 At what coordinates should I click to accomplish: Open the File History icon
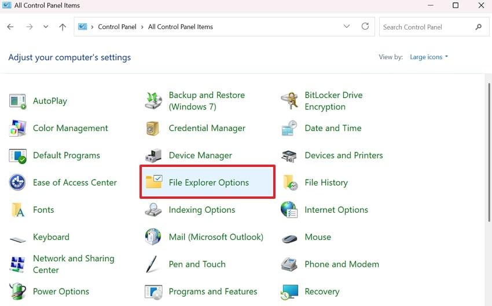[290, 183]
